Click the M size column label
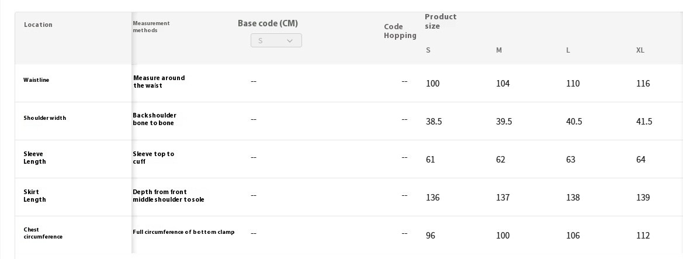The image size is (683, 259). tap(499, 50)
